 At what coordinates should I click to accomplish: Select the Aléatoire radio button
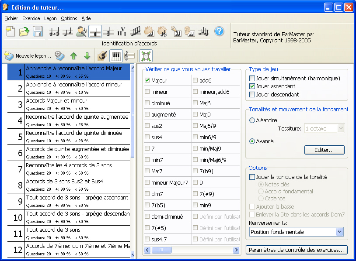click(252, 120)
